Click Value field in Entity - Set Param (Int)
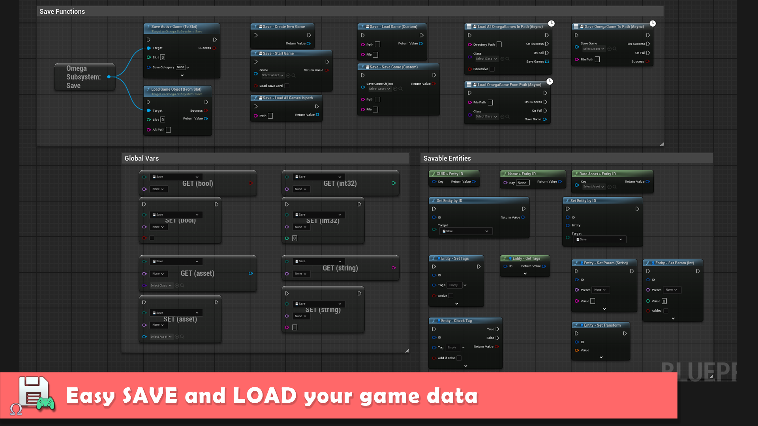This screenshot has height=426, width=758. tap(664, 301)
